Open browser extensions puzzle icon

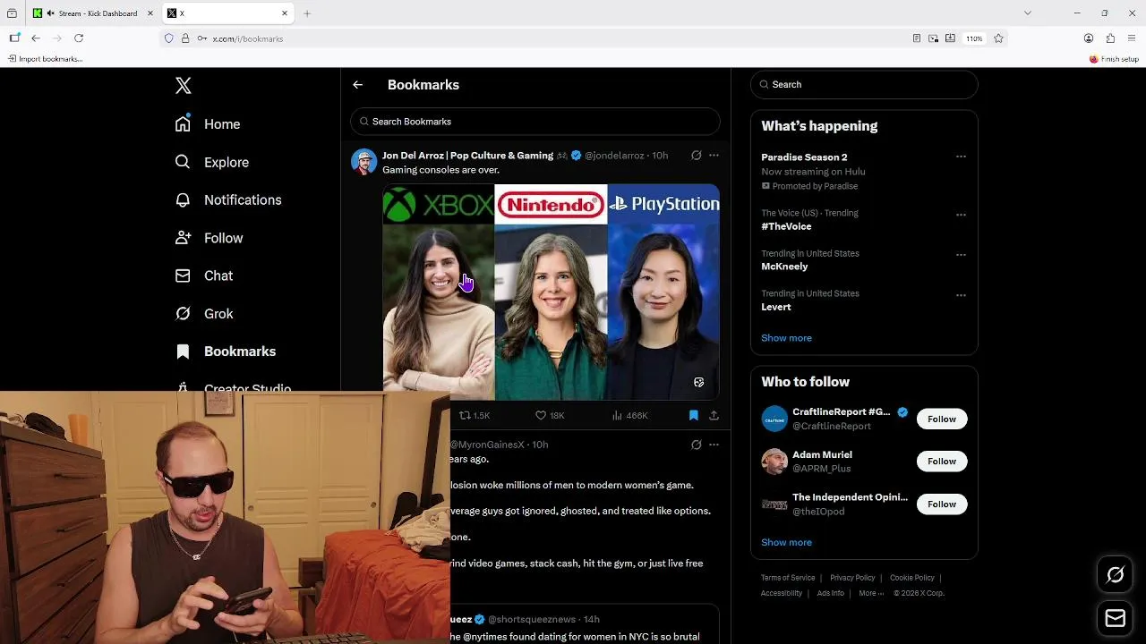[1110, 38]
